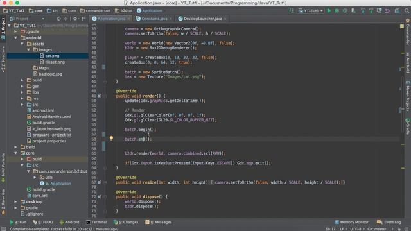
Task: Click the collapse all icon in Project panel
Action: tap(66, 19)
